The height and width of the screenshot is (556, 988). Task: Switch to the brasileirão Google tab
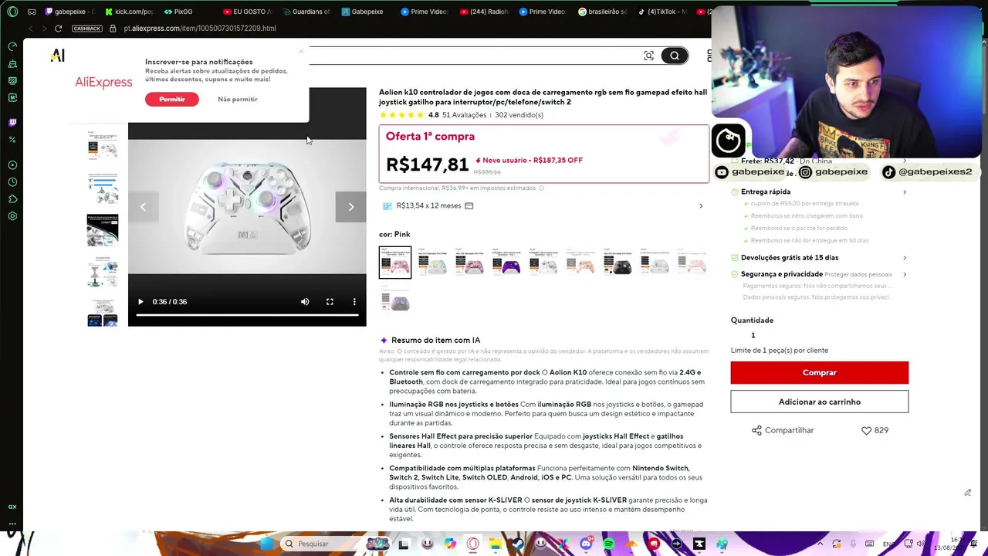point(602,12)
